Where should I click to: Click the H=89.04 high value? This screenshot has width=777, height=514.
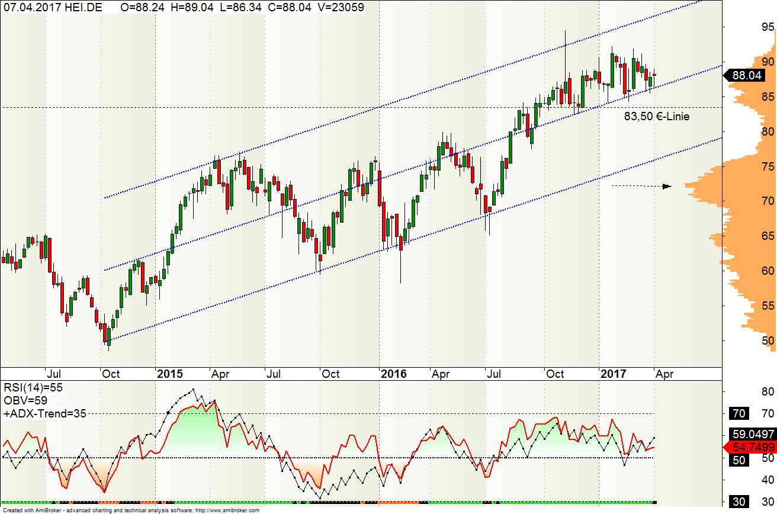coord(191,7)
